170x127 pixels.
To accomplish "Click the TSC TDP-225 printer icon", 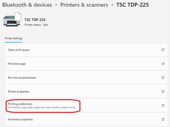I will [12, 19].
